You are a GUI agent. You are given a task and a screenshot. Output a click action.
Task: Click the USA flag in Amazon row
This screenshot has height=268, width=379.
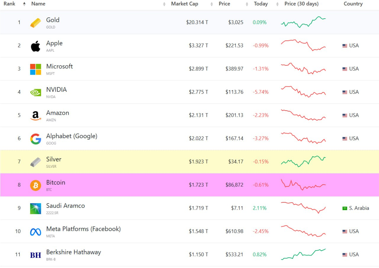345,115
